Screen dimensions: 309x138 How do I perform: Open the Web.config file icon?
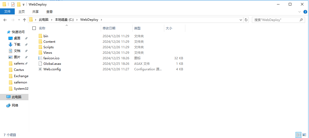[40, 69]
